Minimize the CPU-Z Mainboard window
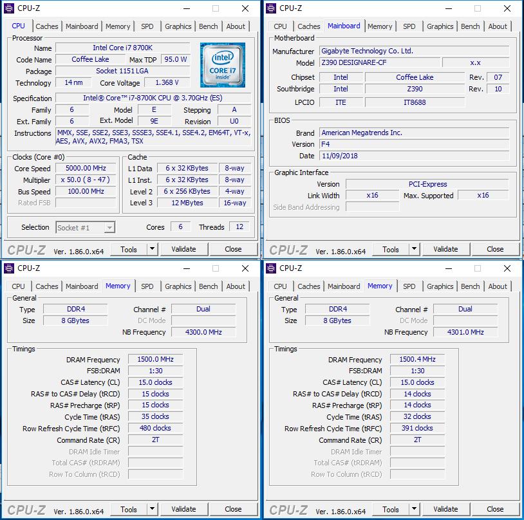This screenshot has height=520, width=524. tap(449, 8)
